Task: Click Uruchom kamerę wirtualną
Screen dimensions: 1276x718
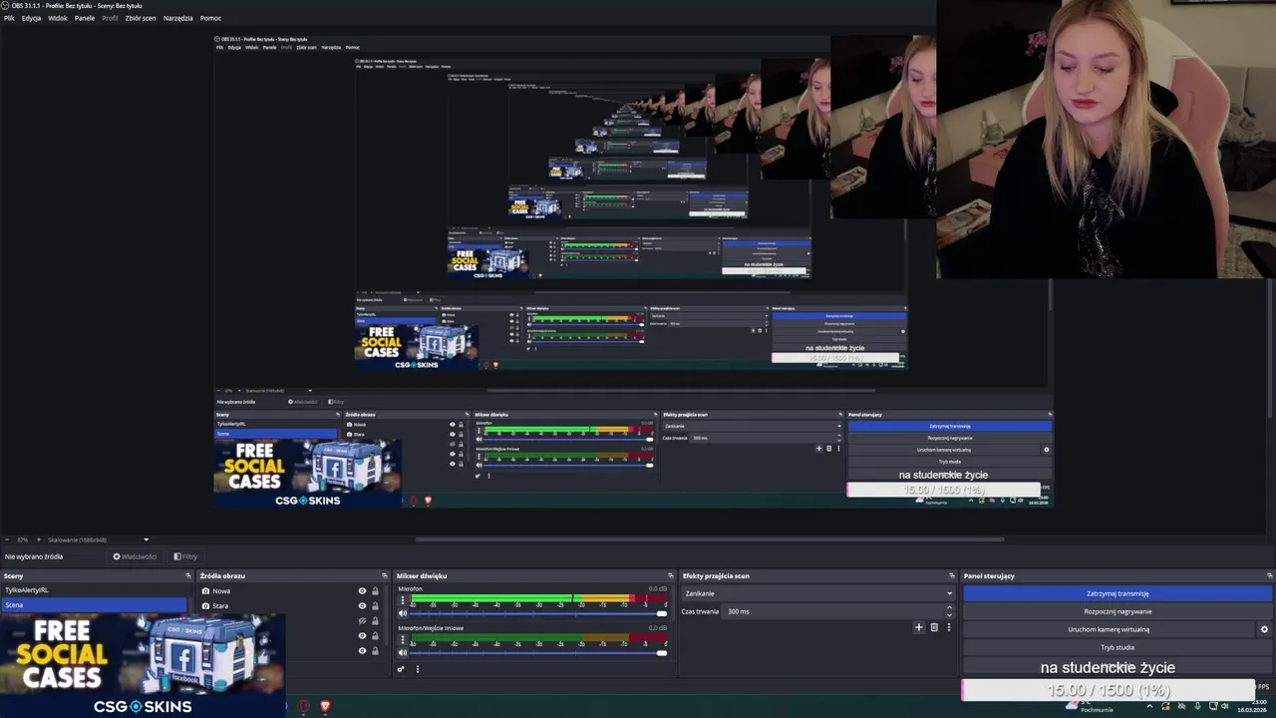Action: [1109, 629]
